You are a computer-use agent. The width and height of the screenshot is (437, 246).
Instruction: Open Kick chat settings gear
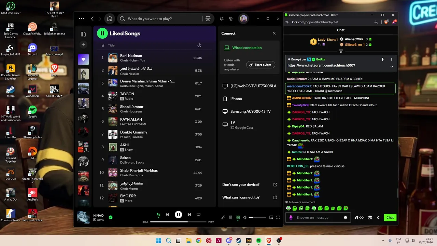tap(378, 218)
